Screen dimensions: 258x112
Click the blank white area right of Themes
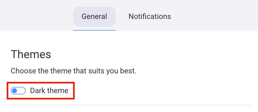click(161, 54)
